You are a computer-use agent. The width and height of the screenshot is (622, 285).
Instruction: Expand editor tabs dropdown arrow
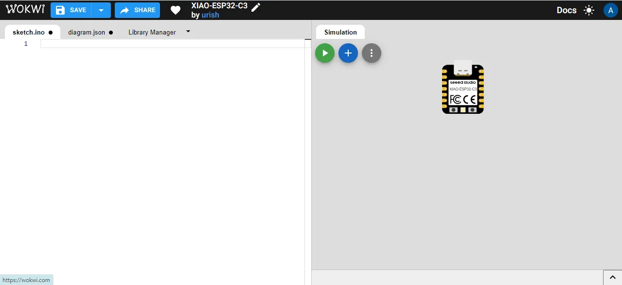click(x=188, y=32)
